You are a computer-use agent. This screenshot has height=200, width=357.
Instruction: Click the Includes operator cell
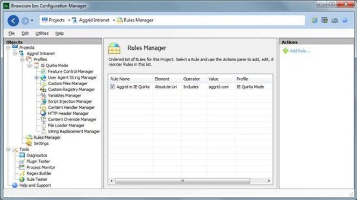click(191, 87)
